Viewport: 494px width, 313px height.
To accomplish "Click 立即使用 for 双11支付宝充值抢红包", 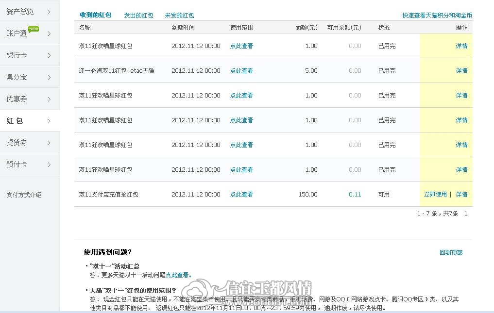I will (x=435, y=194).
